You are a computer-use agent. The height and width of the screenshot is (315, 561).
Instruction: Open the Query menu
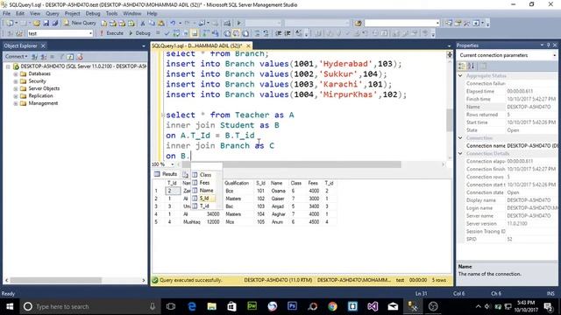coord(53,14)
